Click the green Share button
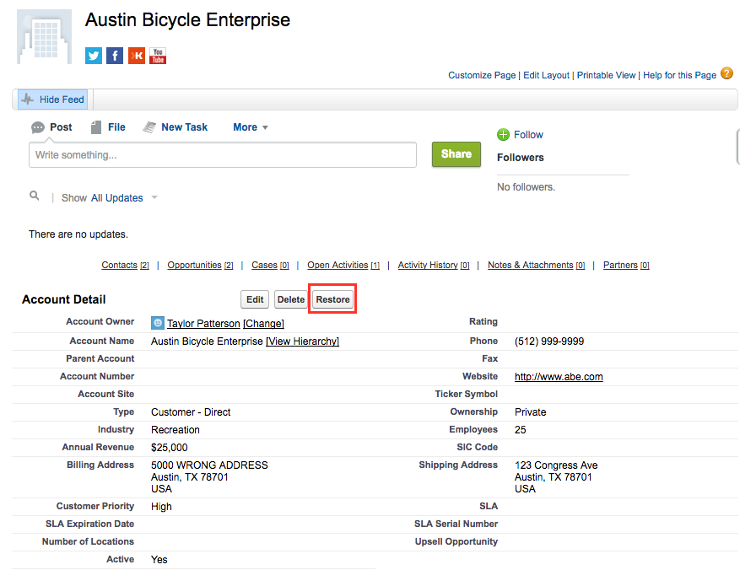This screenshot has width=740, height=570. coord(456,154)
